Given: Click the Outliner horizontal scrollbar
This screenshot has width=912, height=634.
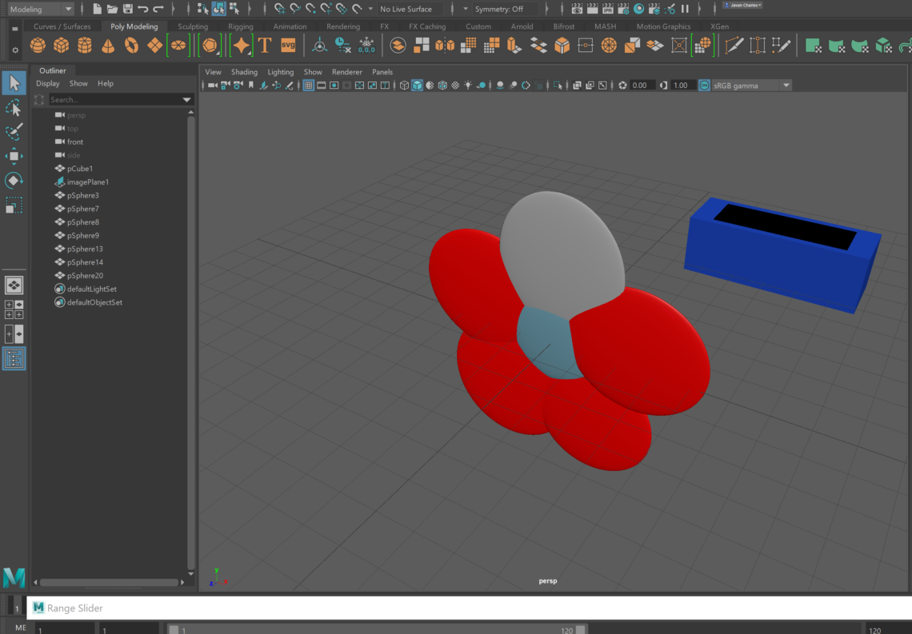Looking at the screenshot, I should 109,582.
